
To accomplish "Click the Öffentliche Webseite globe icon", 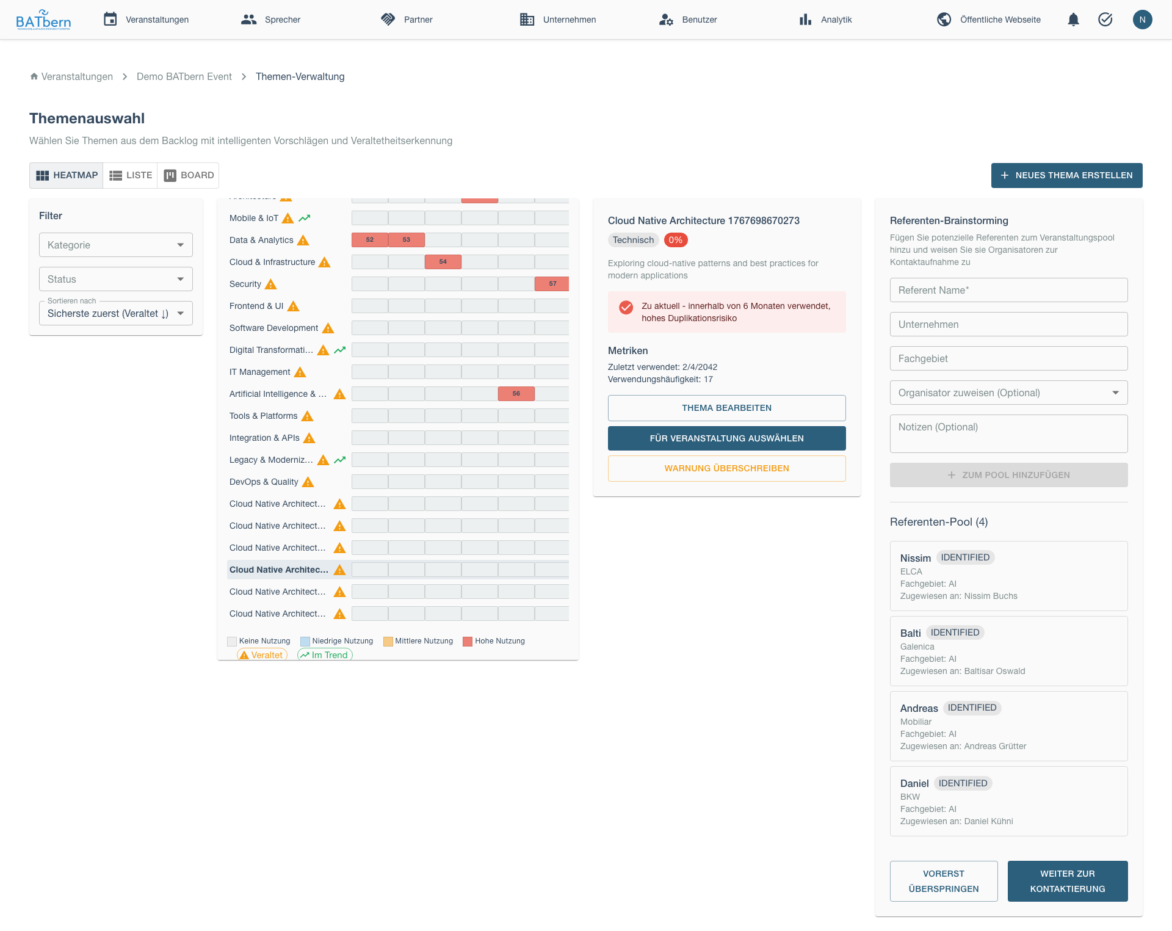I will 944,20.
